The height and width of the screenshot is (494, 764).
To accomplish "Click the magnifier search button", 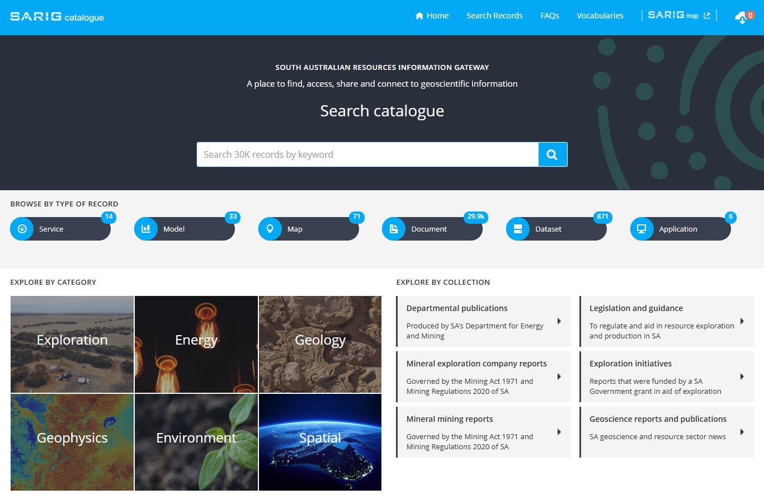I will (x=553, y=154).
